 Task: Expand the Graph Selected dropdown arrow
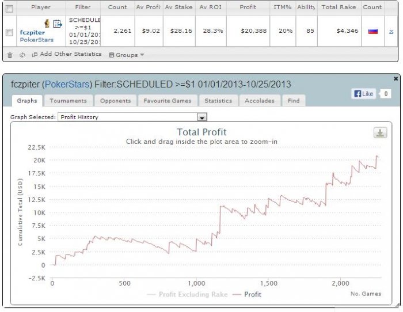(202, 117)
